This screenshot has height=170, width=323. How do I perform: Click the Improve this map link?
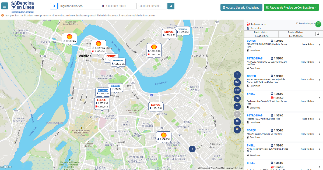click(x=234, y=168)
